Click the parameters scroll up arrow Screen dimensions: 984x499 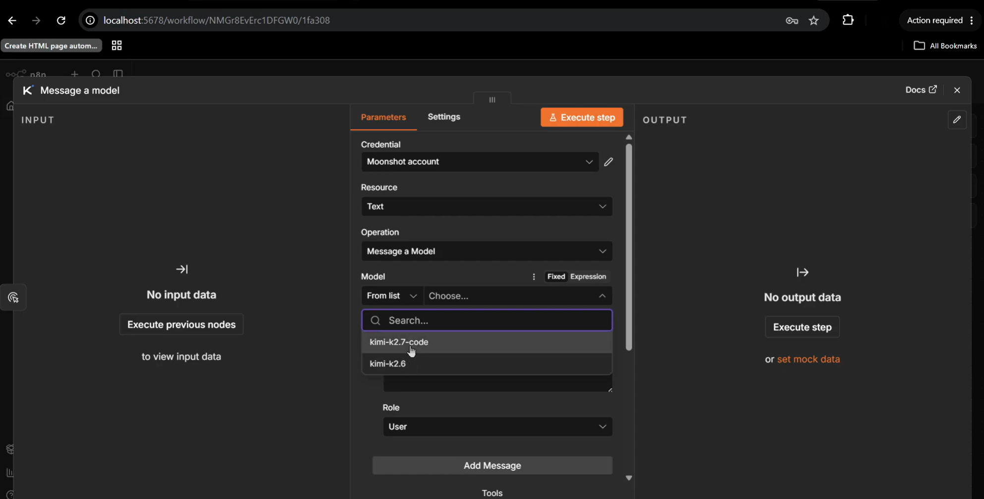click(x=629, y=137)
